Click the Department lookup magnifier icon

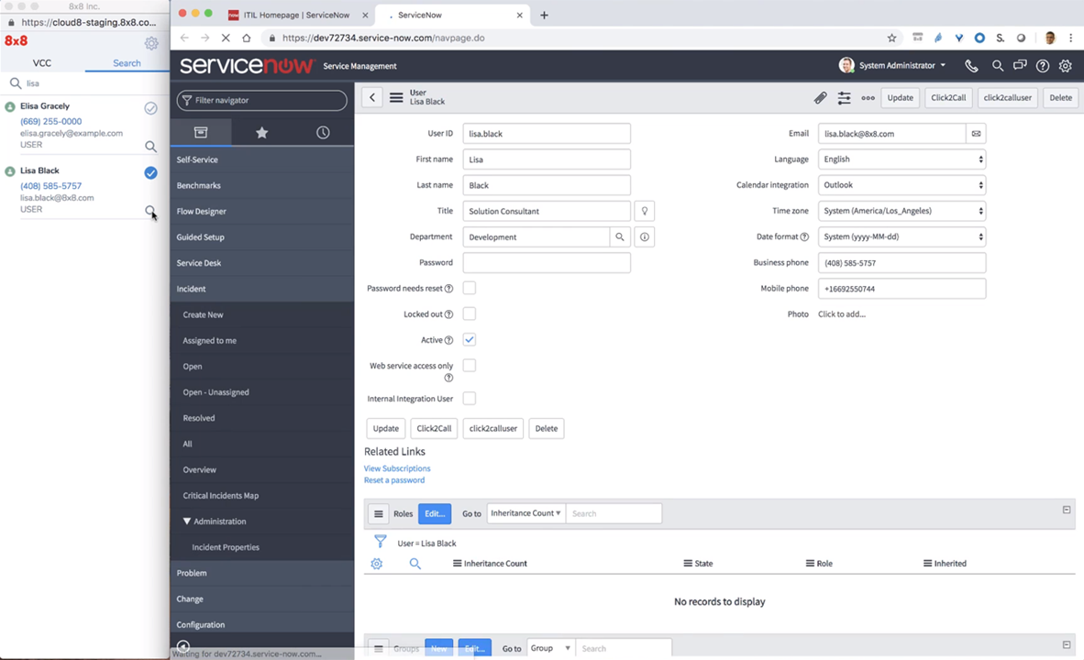tap(620, 237)
